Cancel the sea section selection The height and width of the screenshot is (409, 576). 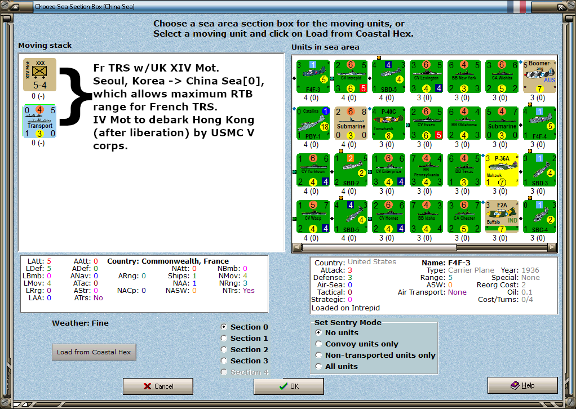click(158, 386)
